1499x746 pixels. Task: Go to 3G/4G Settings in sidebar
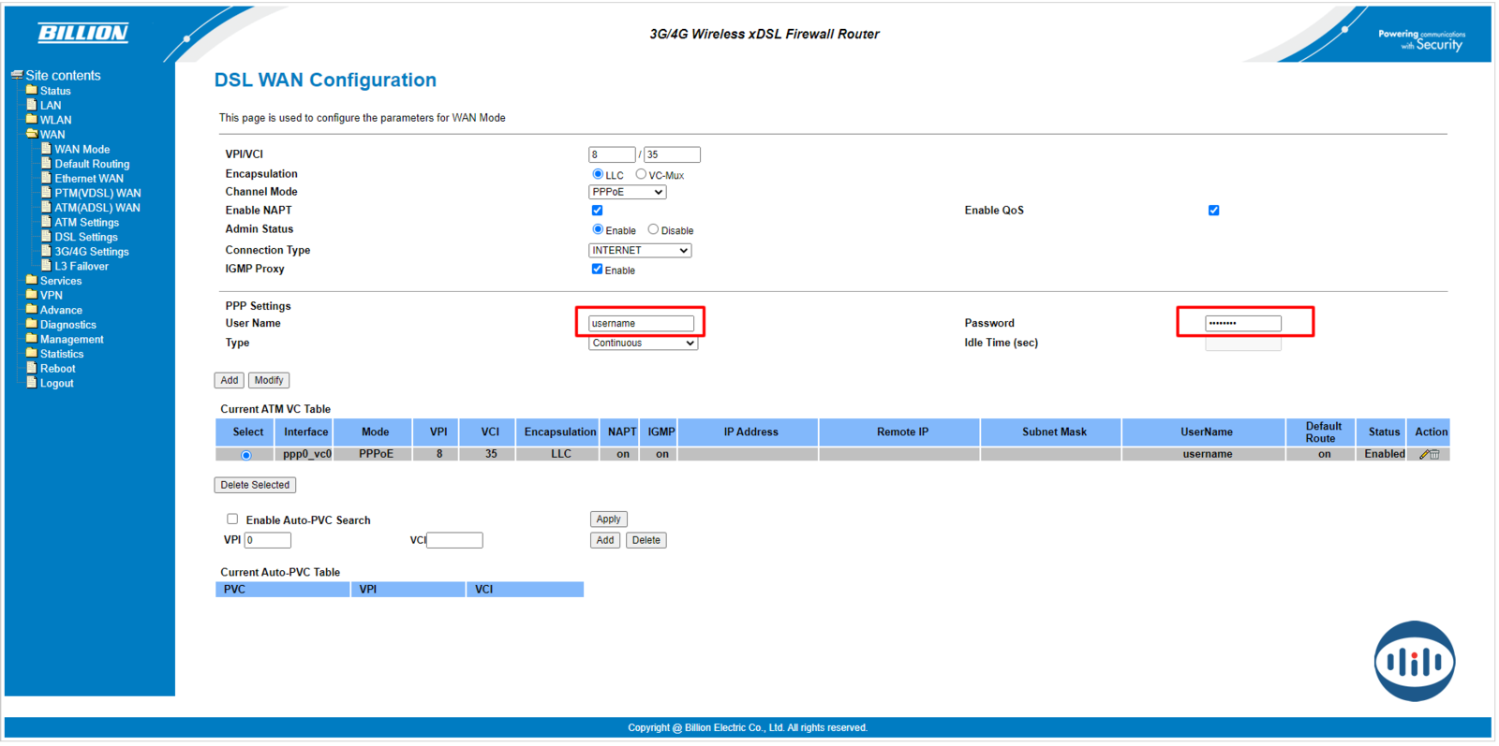91,252
